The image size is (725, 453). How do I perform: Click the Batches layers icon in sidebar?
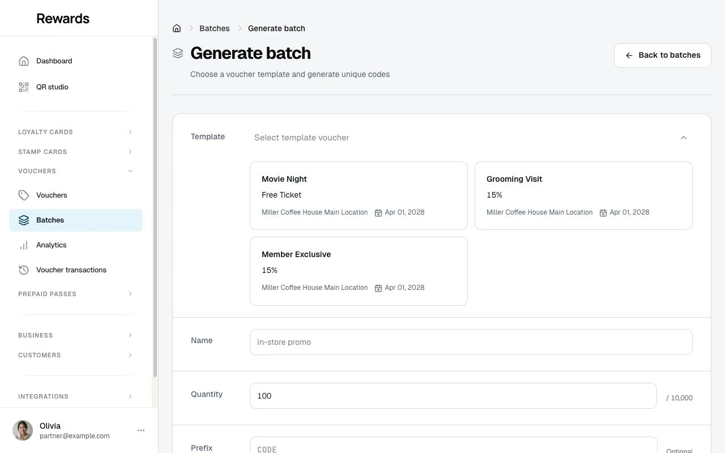tap(24, 220)
